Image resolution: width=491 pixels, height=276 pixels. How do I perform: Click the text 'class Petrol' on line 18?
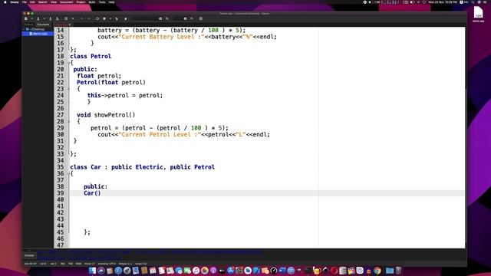pyautogui.click(x=91, y=56)
